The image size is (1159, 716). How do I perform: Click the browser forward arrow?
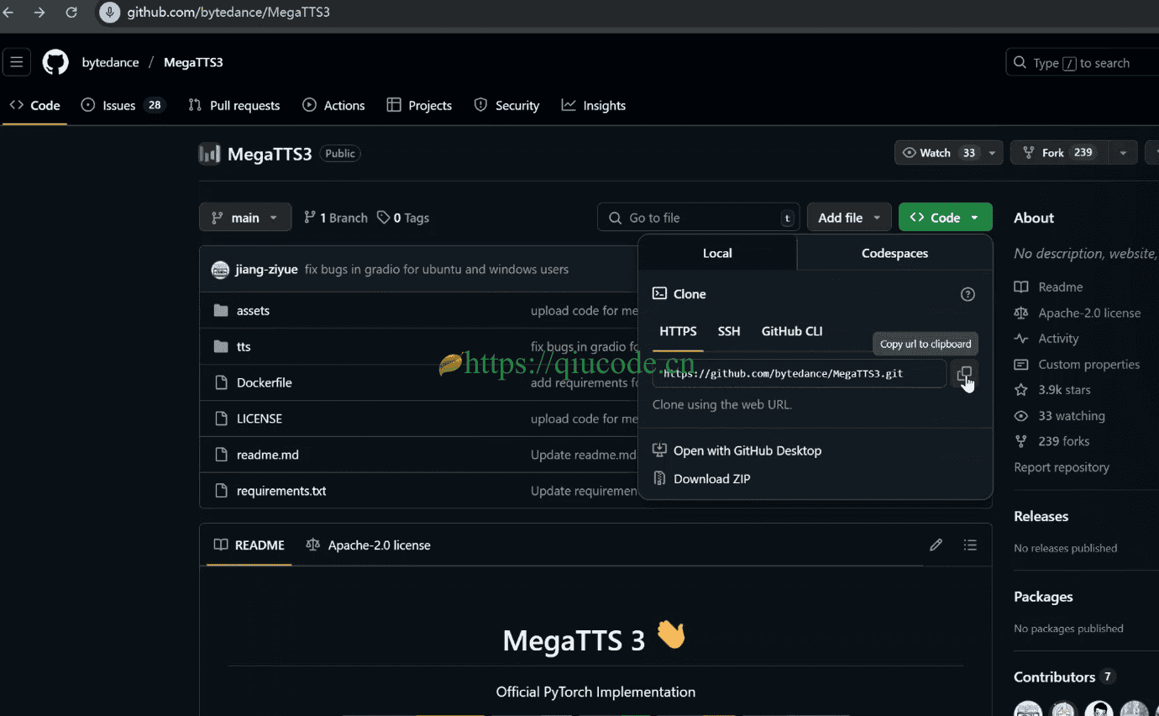pyautogui.click(x=39, y=13)
